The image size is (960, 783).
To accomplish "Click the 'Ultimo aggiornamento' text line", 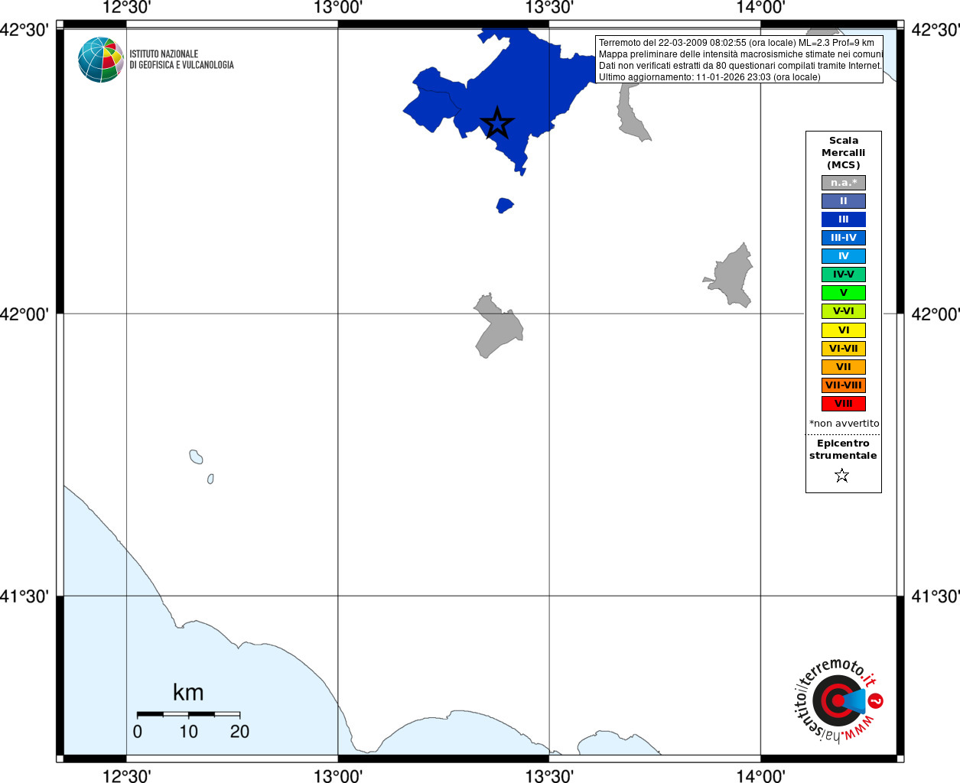I will 709,77.
